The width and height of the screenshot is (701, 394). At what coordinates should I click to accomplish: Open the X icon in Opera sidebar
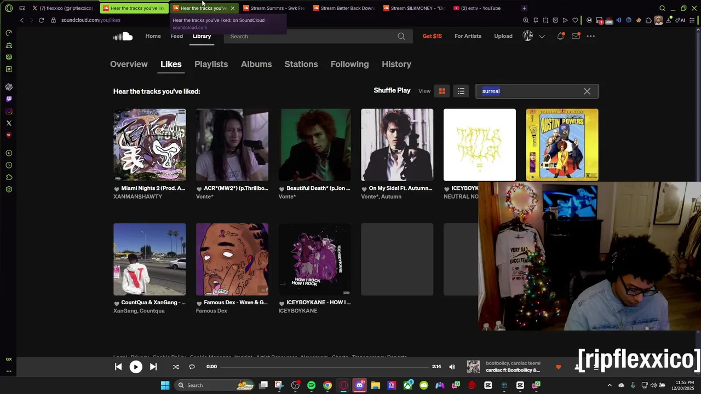coord(9,123)
